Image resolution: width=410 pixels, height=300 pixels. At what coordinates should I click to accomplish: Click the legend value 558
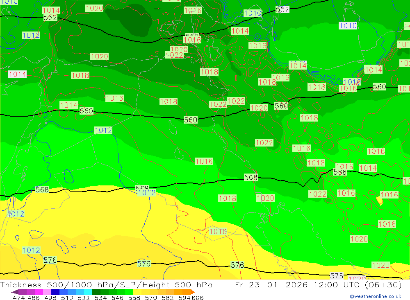pos(134,298)
